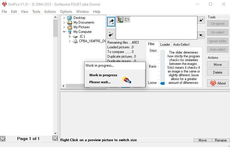Select My Pictures in the folder tree
The height and width of the screenshot is (147, 230).
(81, 27)
